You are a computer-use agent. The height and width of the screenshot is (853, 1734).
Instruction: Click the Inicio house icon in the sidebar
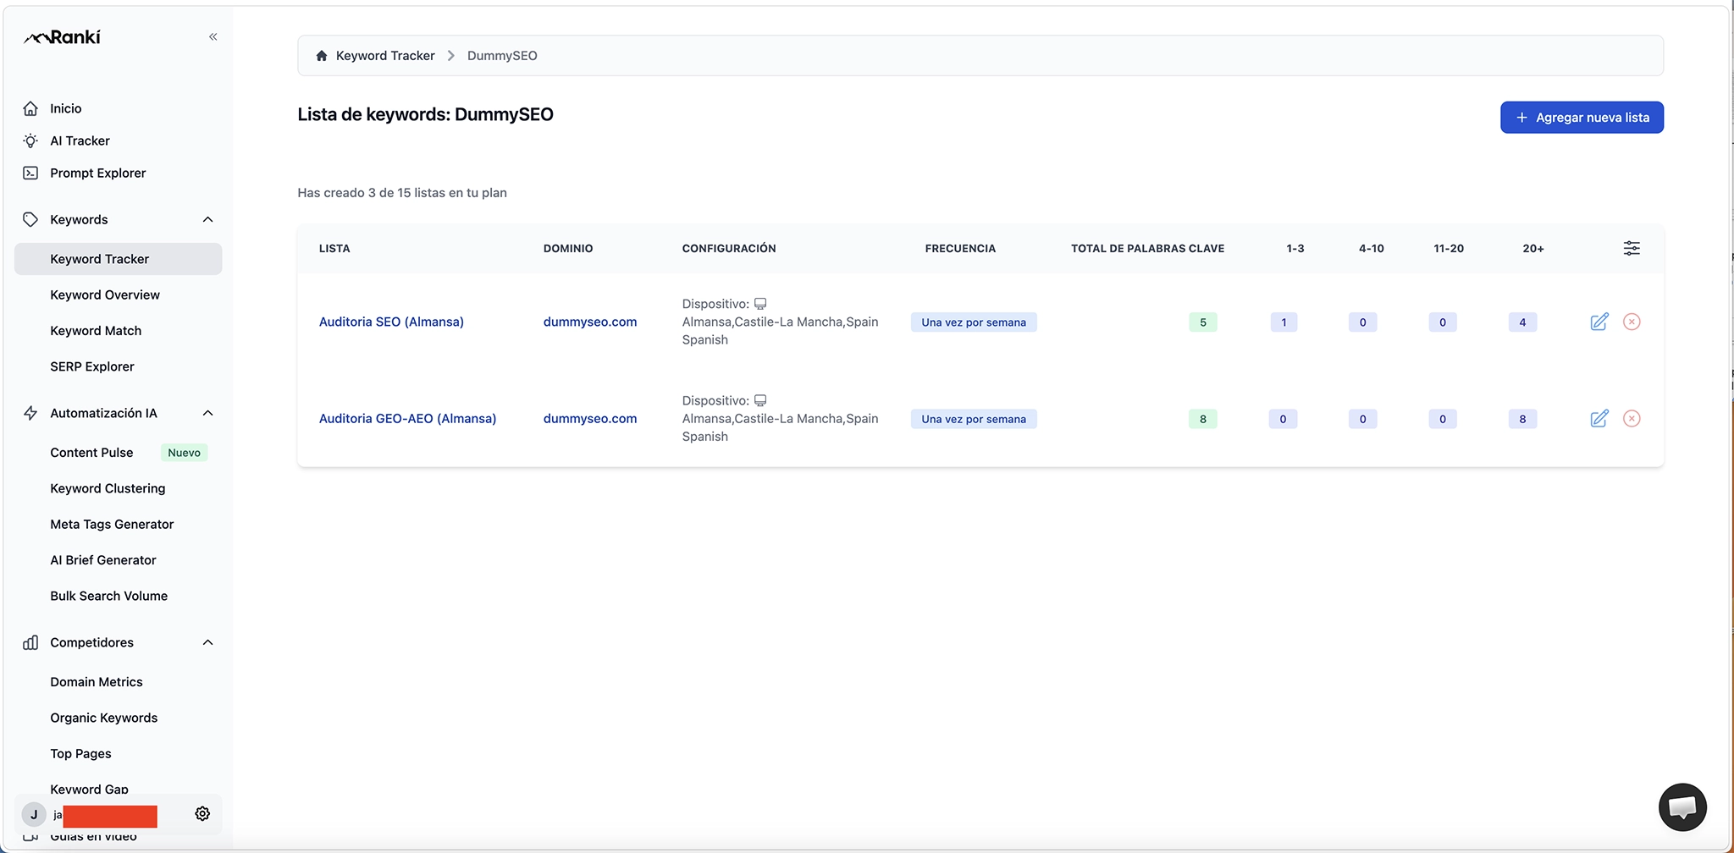click(x=30, y=108)
